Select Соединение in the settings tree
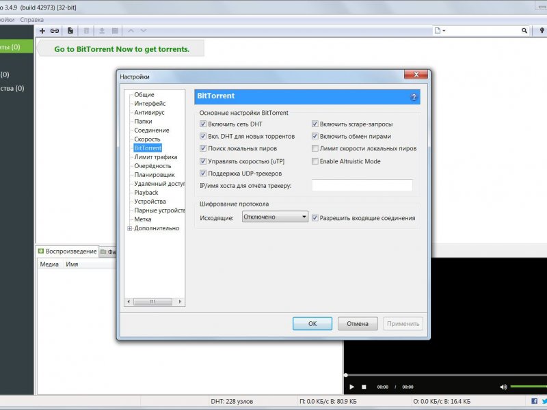Viewport: 547px width, 410px height. (x=152, y=130)
